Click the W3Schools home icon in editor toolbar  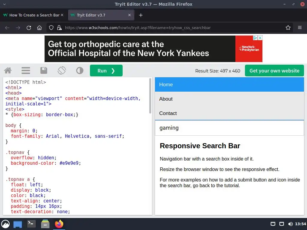[x=8, y=71]
